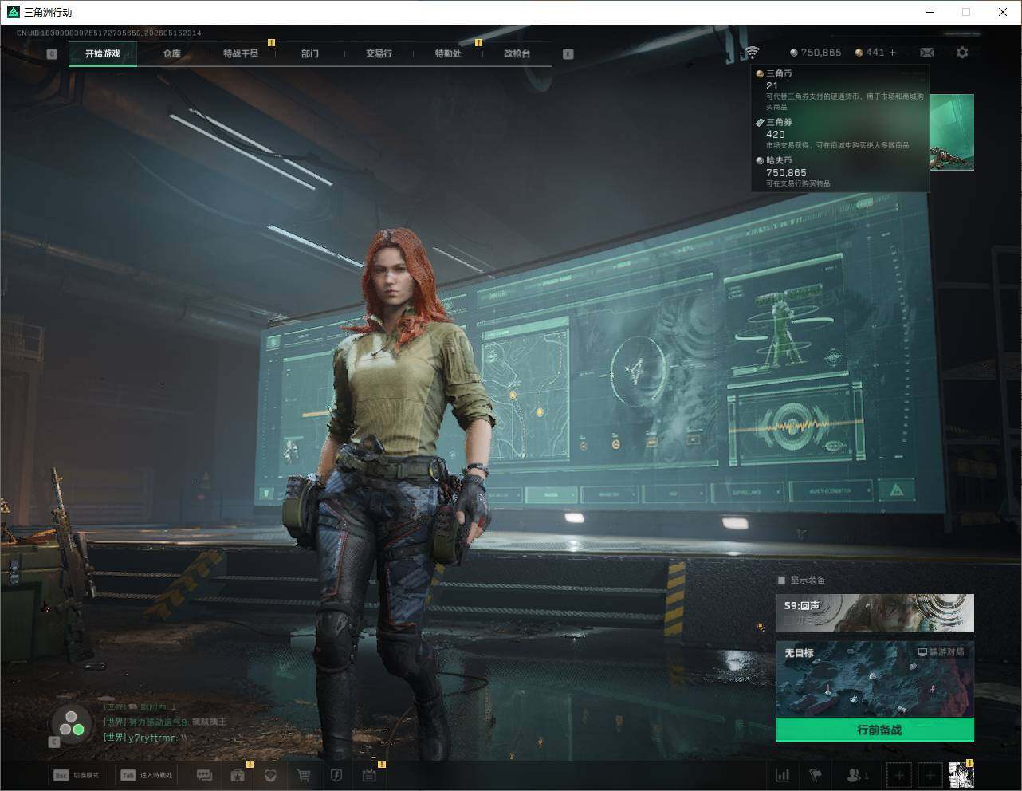Viewport: 1022px width, 791px height.
Task: Click the 端游对局 match type label
Action: (x=941, y=652)
